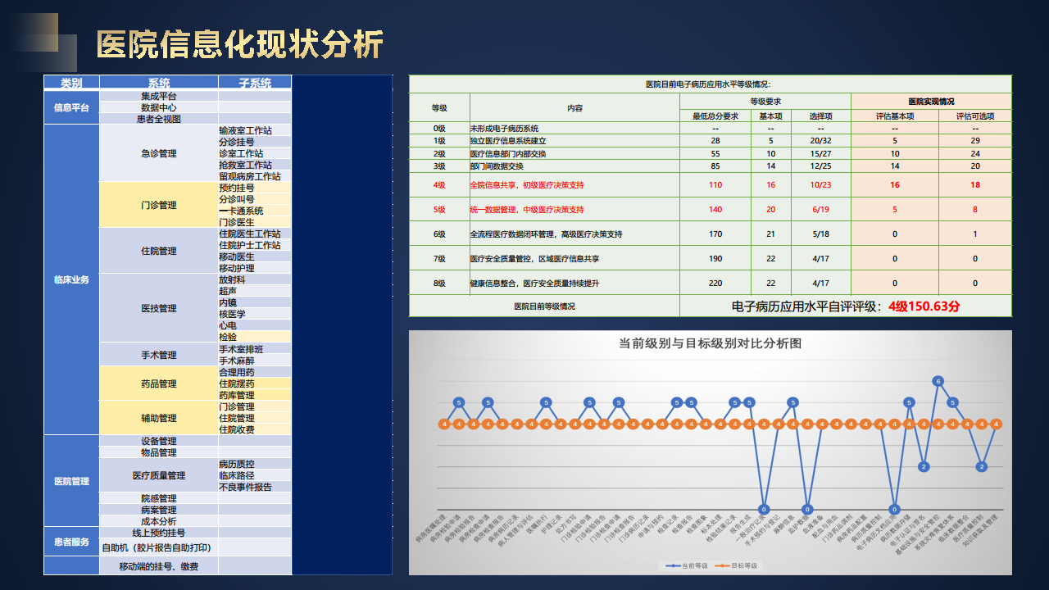Select the 未形成电子病历系统 cell
The width and height of the screenshot is (1049, 590).
tap(574, 129)
